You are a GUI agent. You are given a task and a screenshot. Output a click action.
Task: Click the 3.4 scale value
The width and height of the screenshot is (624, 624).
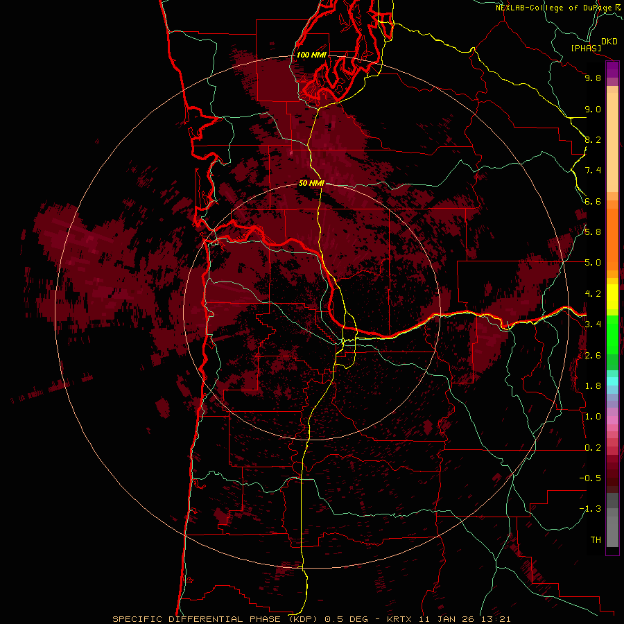coord(593,324)
